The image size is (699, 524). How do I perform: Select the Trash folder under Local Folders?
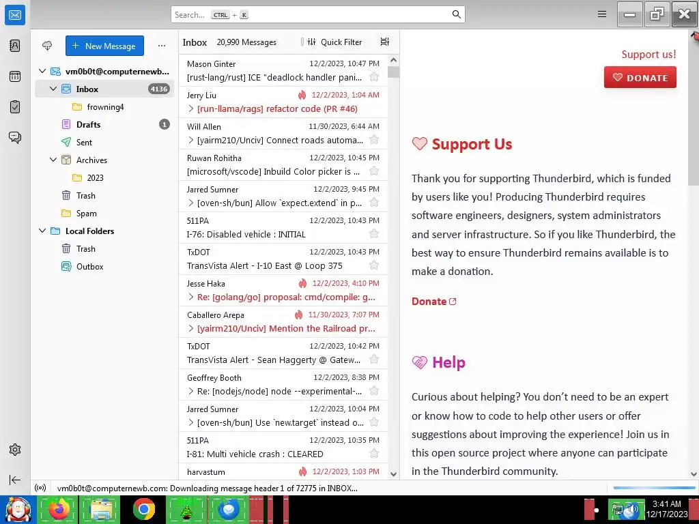click(104, 248)
